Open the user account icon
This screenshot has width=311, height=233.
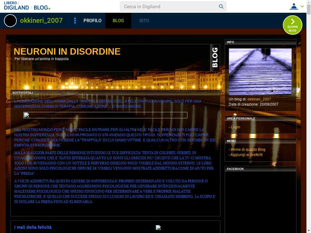(294, 6)
